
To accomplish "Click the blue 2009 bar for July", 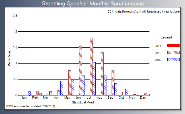I will pos(94,79).
